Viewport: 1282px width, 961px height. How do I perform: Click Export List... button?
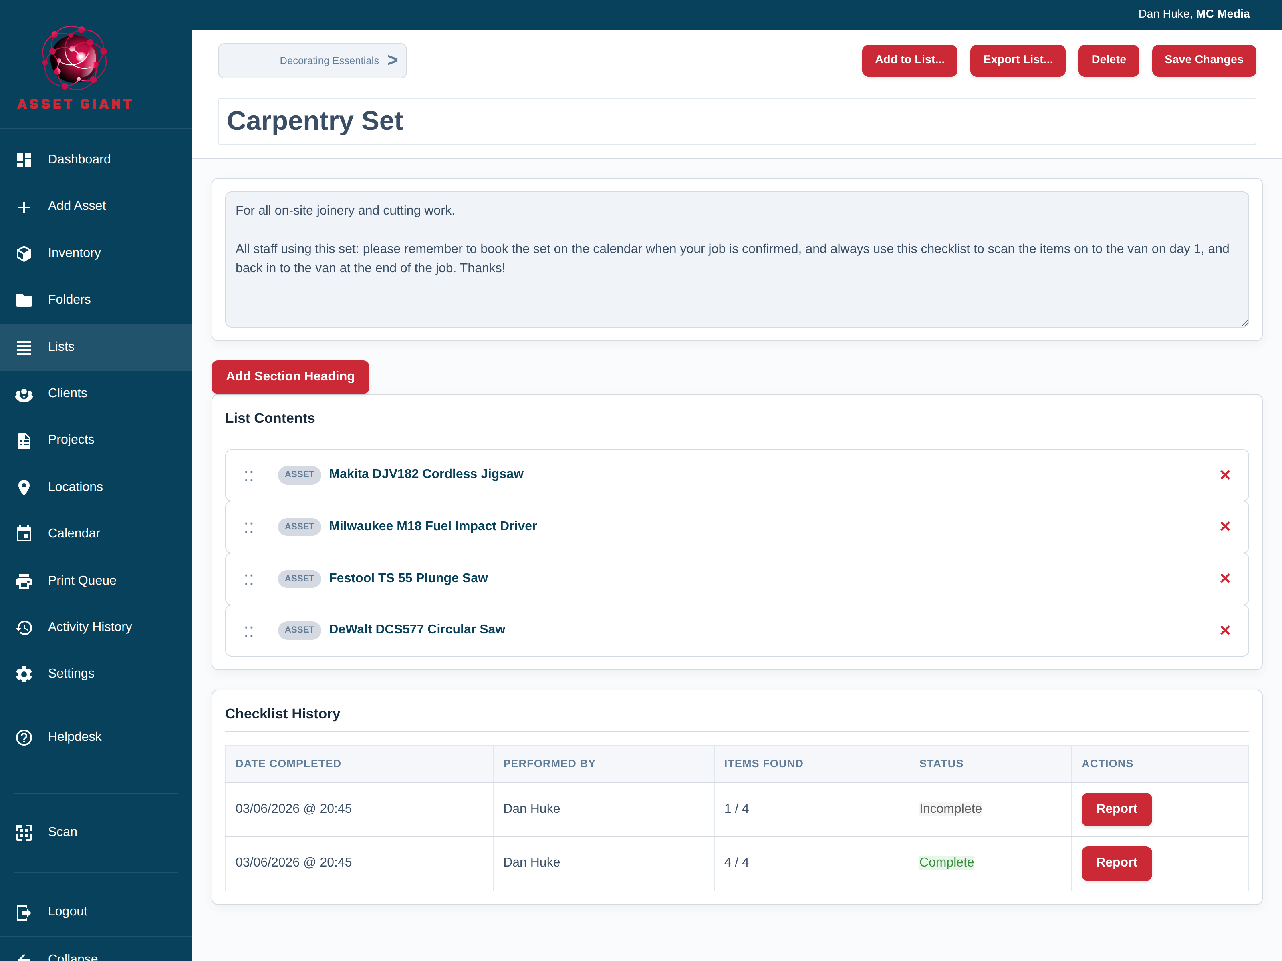point(1018,60)
